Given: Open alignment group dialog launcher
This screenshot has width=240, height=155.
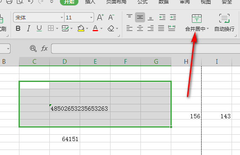Looking at the screenshot, I should point(235,36).
